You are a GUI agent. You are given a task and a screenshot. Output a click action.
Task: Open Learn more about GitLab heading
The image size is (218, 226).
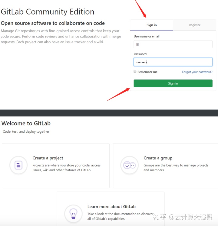click(x=111, y=207)
